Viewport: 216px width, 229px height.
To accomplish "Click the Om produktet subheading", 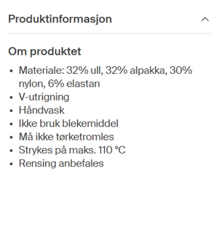I will pyautogui.click(x=45, y=52).
